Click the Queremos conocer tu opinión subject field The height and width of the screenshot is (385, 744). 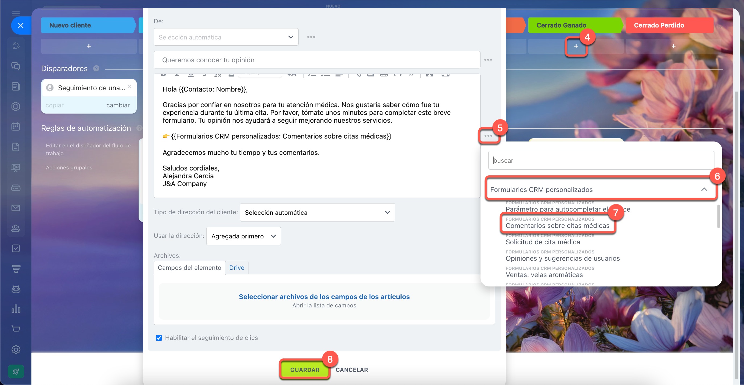[x=317, y=60]
